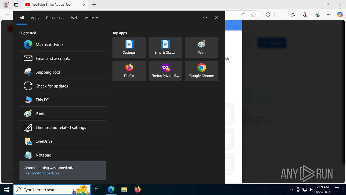The image size is (346, 195).
Task: Open Snip & Sketch tile
Action: (x=165, y=48)
